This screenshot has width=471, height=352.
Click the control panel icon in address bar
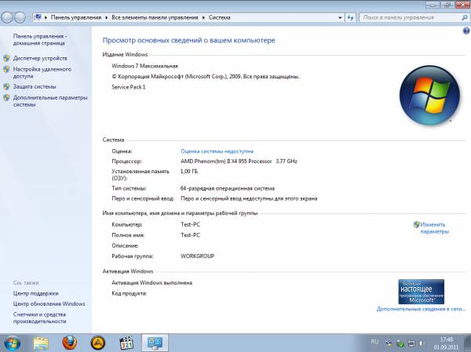[x=38, y=17]
